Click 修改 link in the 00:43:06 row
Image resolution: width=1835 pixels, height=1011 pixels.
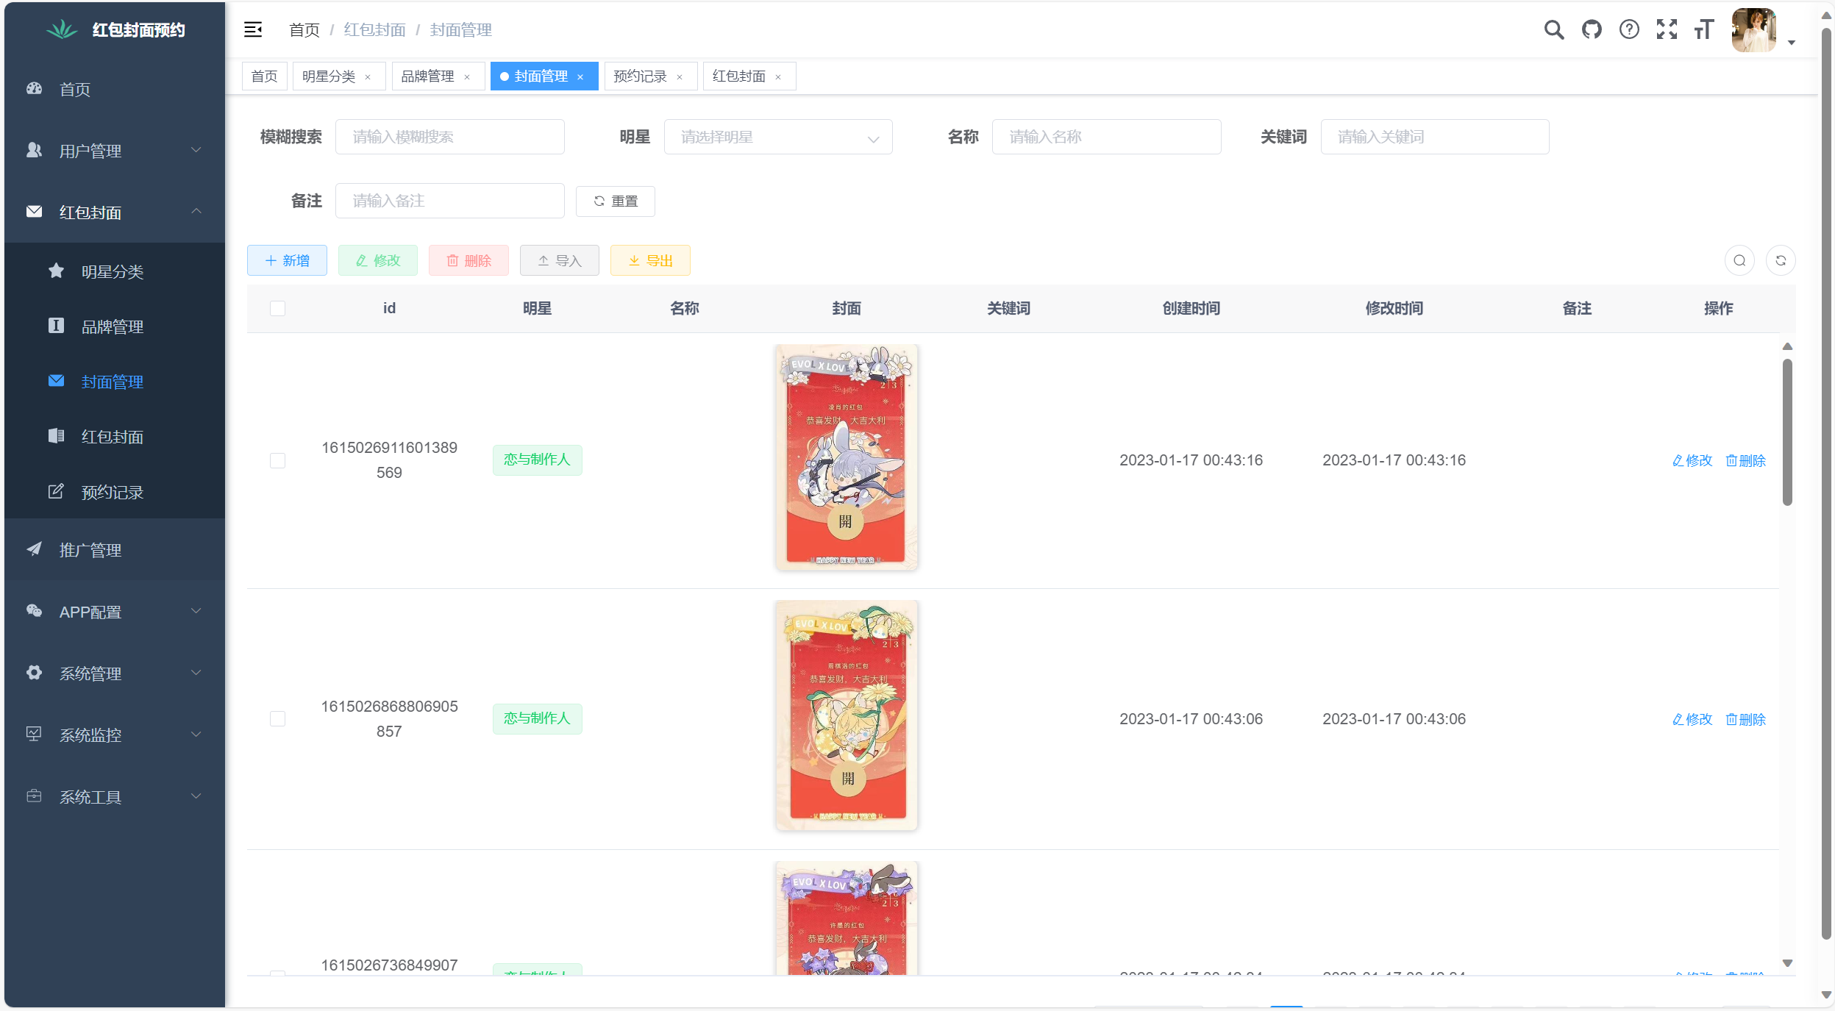point(1692,719)
